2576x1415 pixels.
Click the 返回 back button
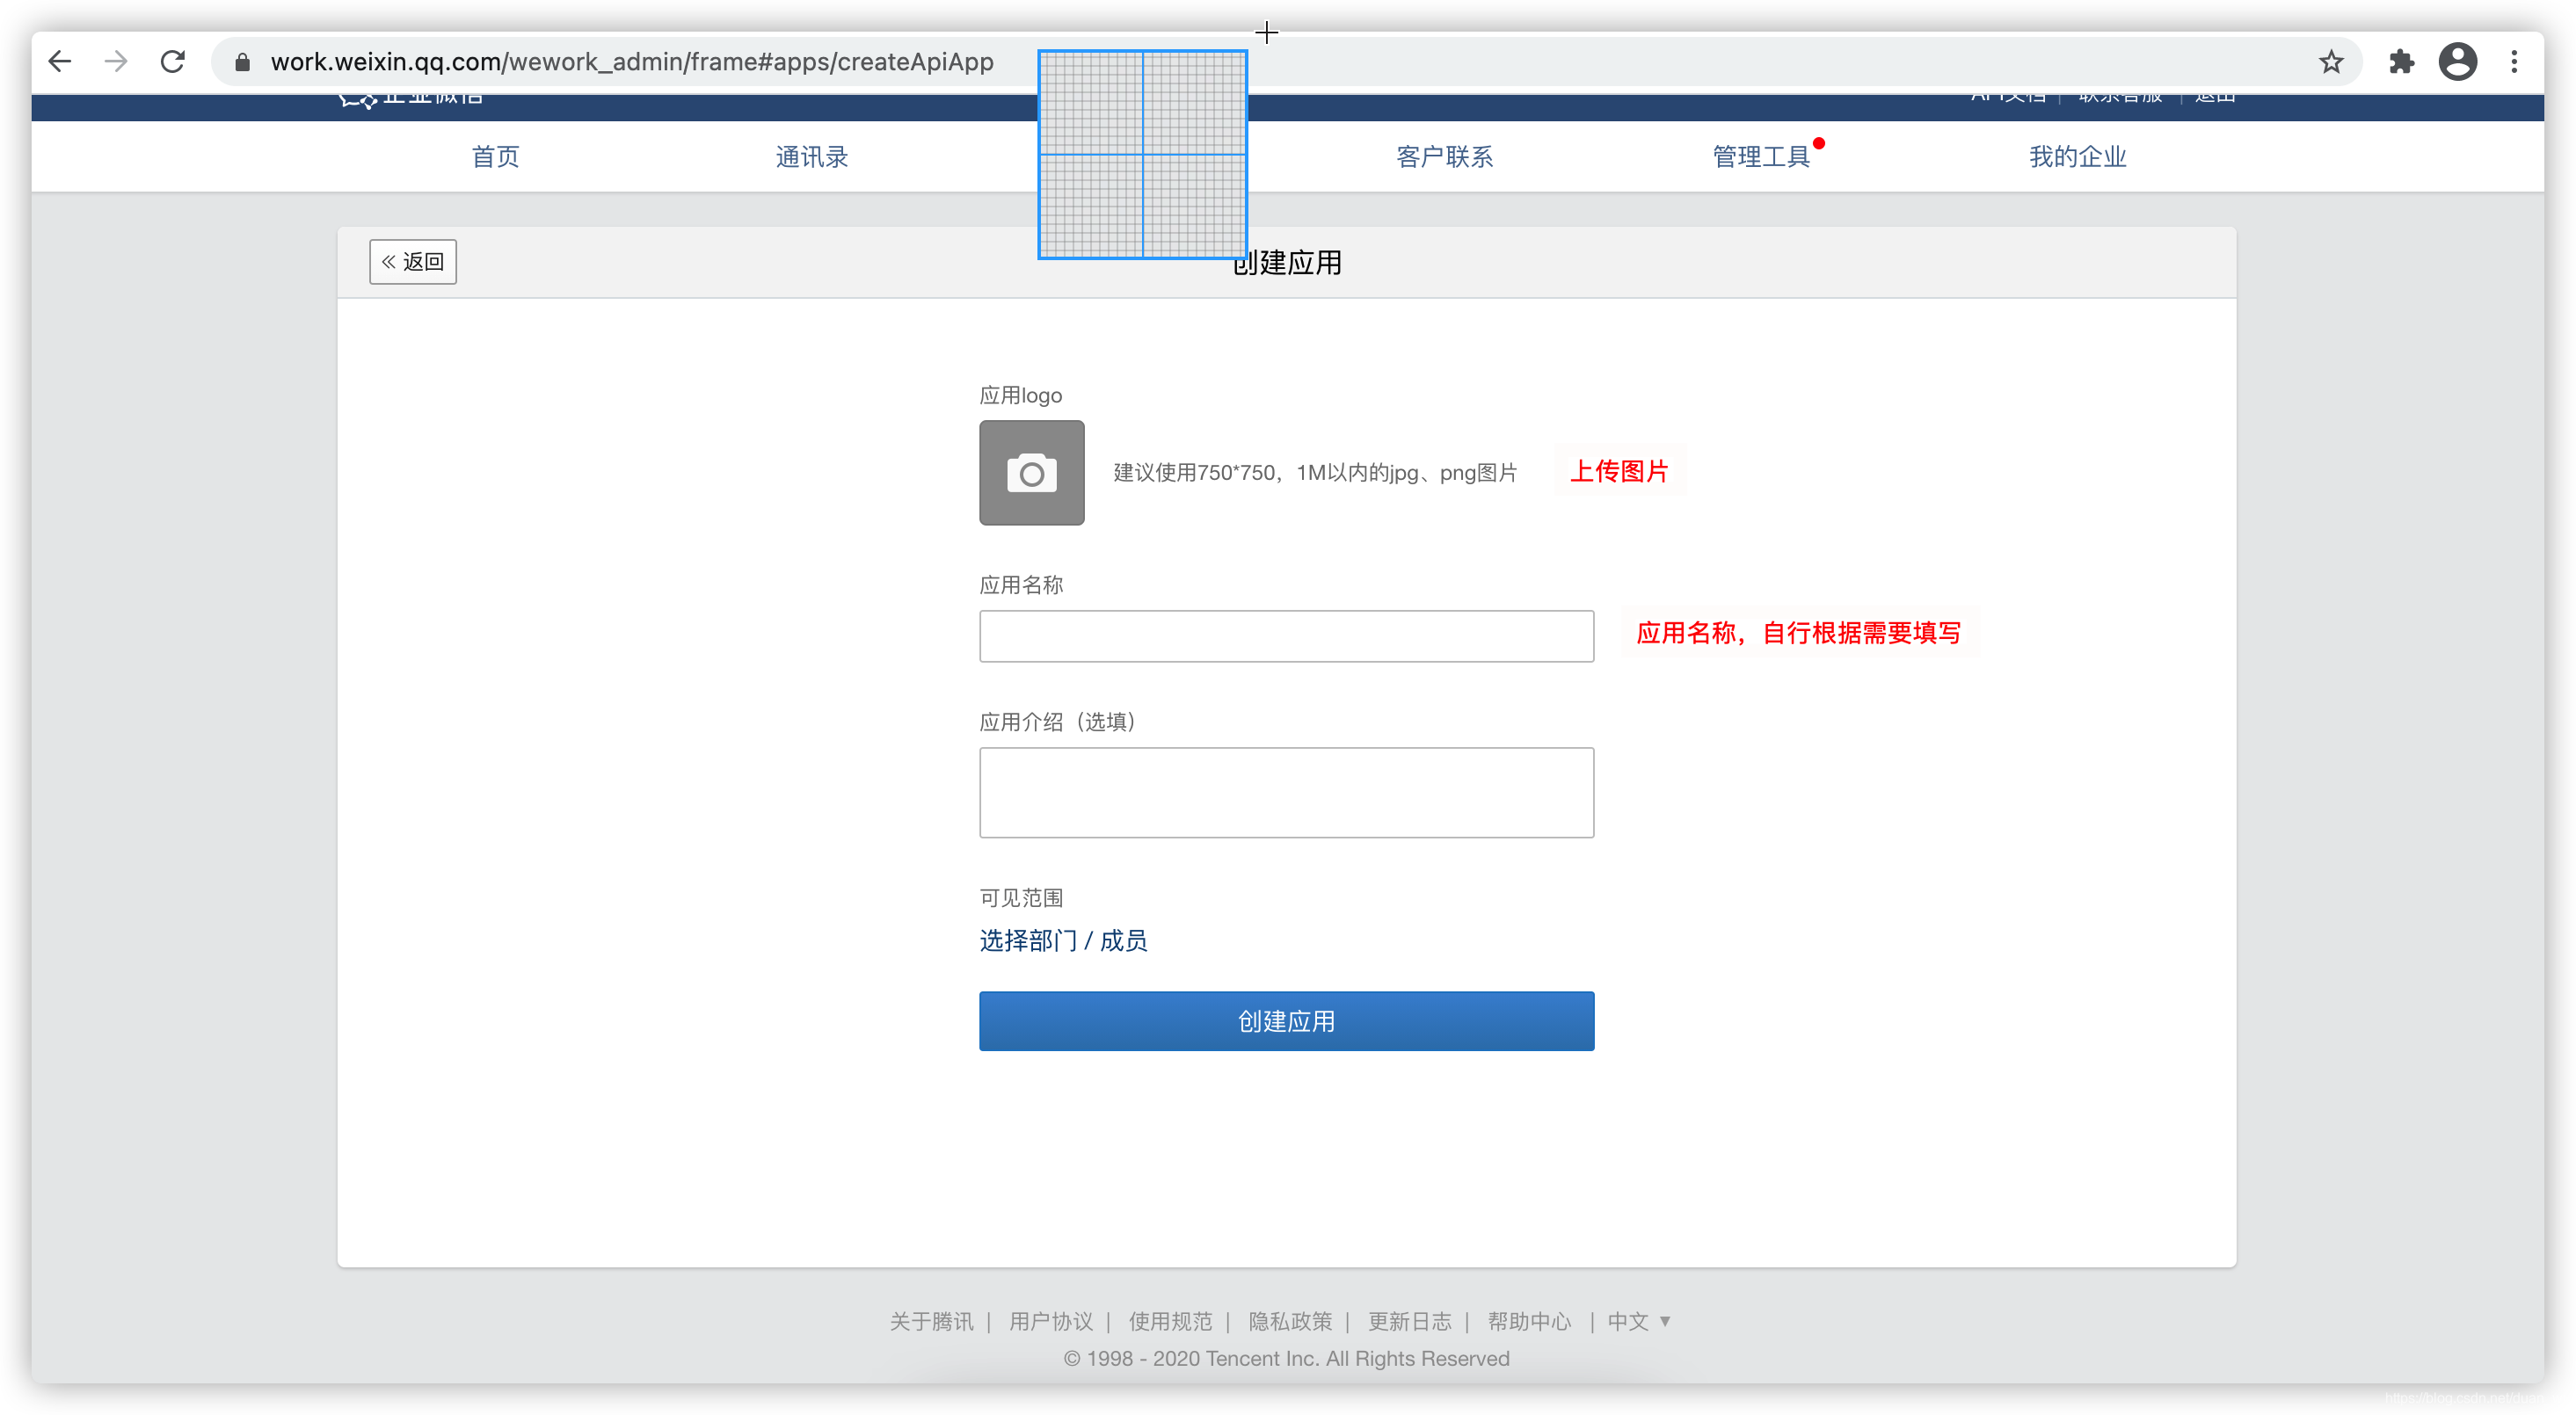pos(413,262)
